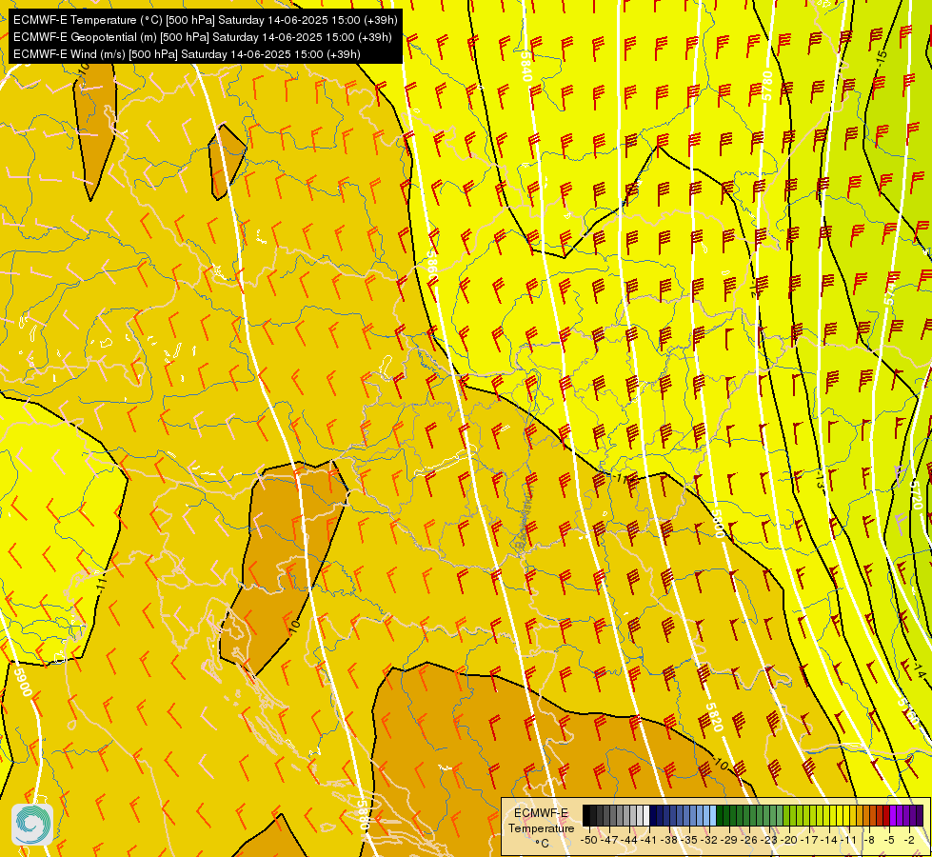Click the -20 legend label
The image size is (932, 857).
click(789, 840)
